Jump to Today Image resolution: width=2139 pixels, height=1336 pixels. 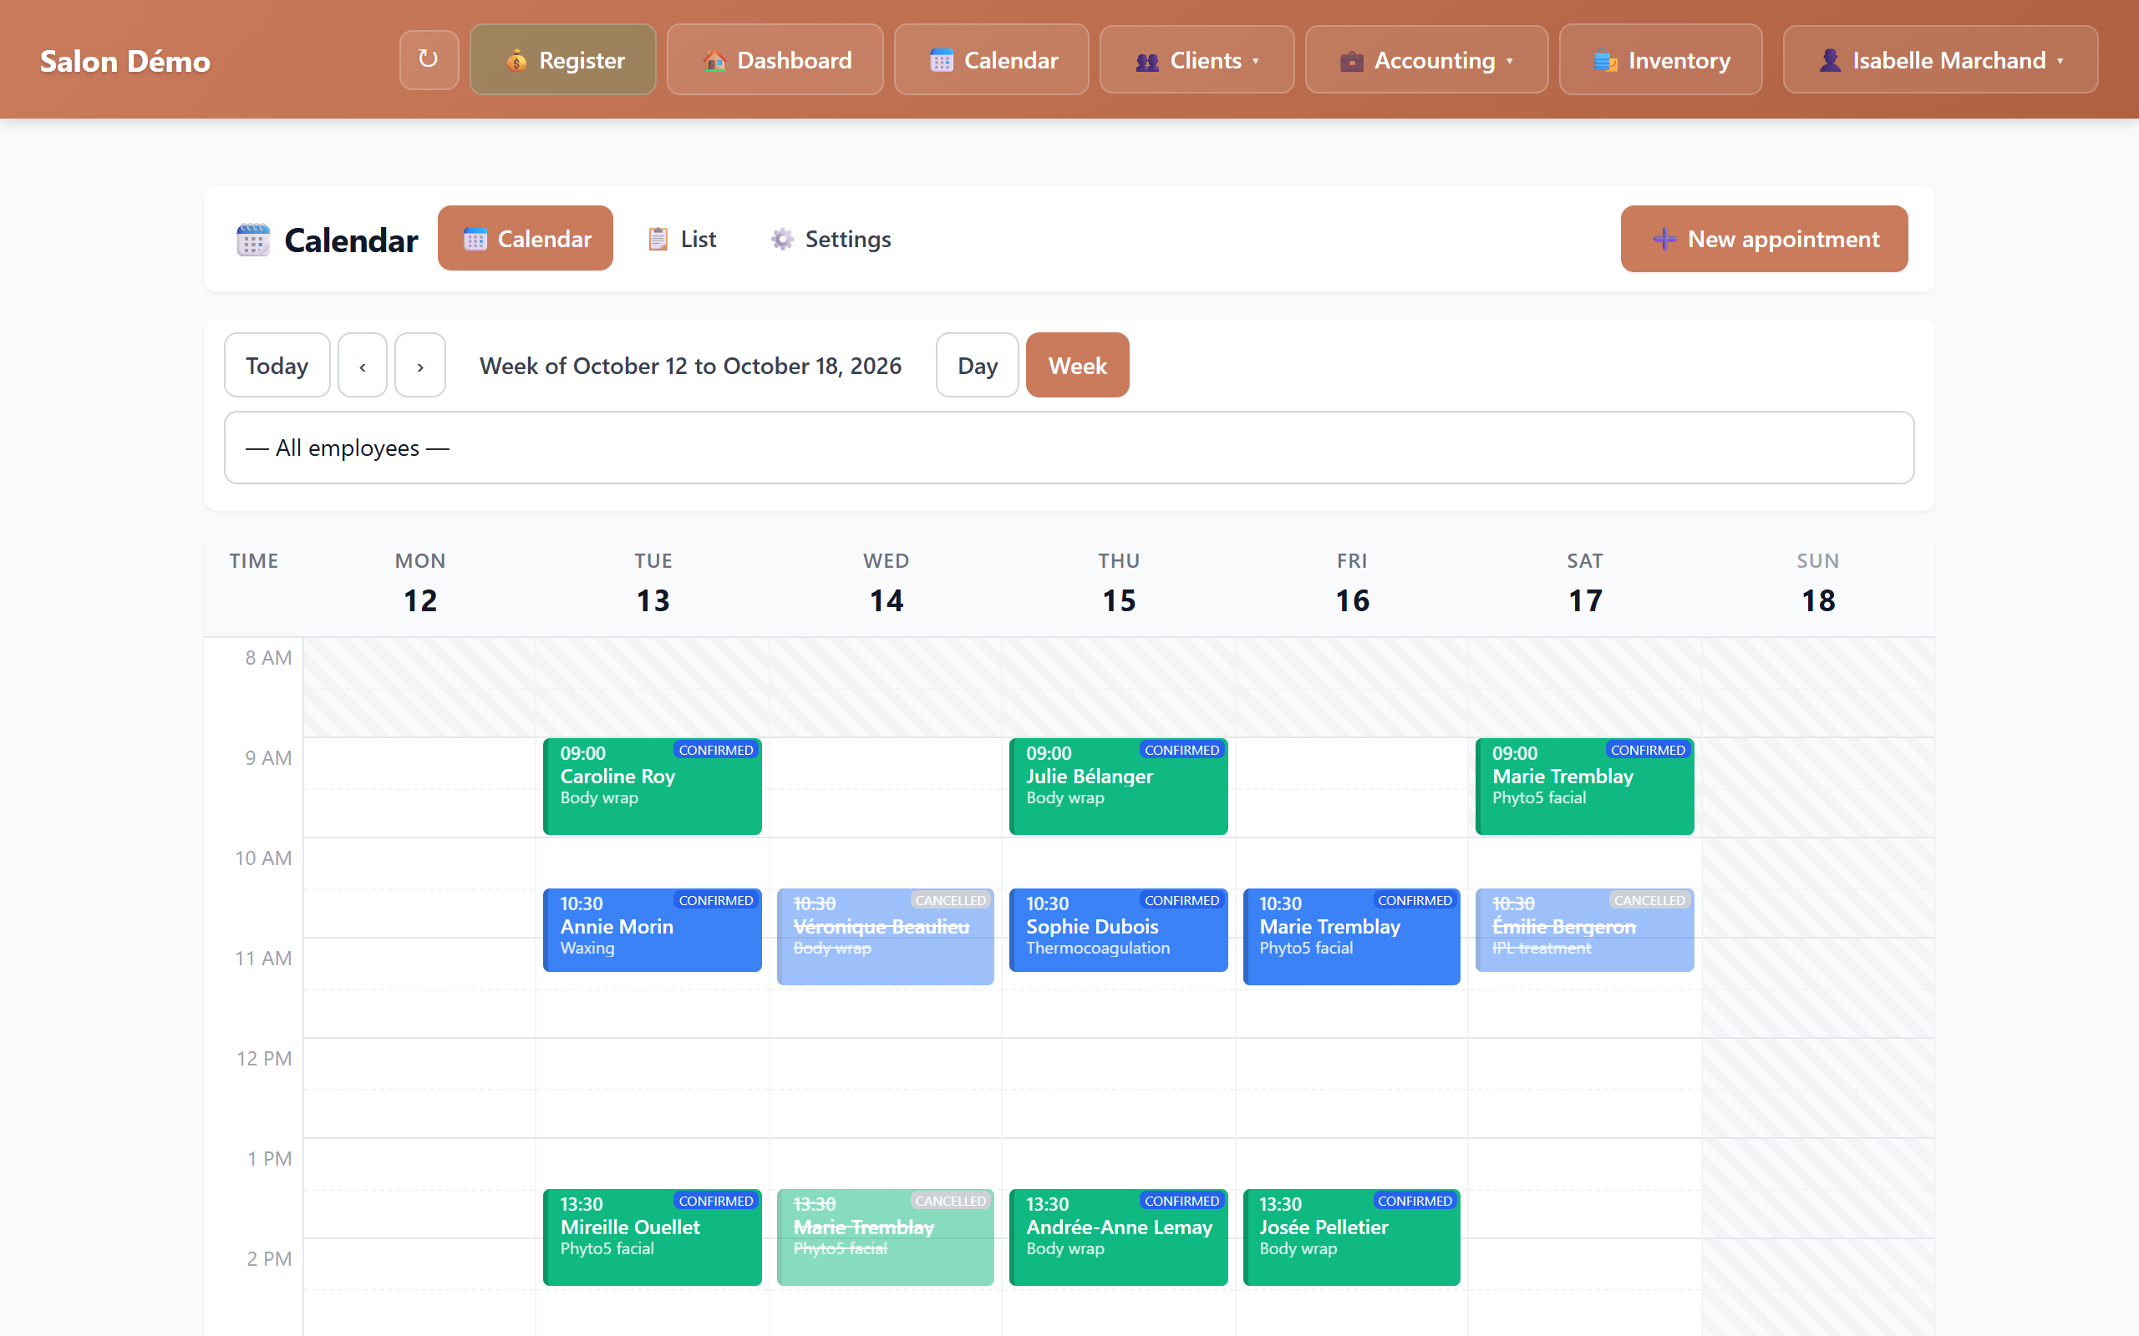coord(277,365)
